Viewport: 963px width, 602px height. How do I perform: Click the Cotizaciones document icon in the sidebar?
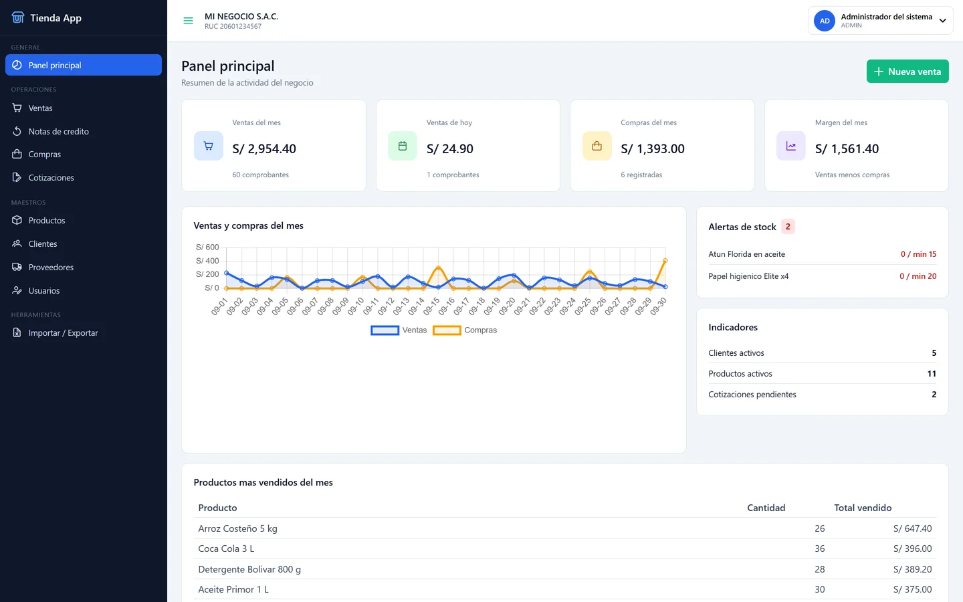pyautogui.click(x=17, y=177)
